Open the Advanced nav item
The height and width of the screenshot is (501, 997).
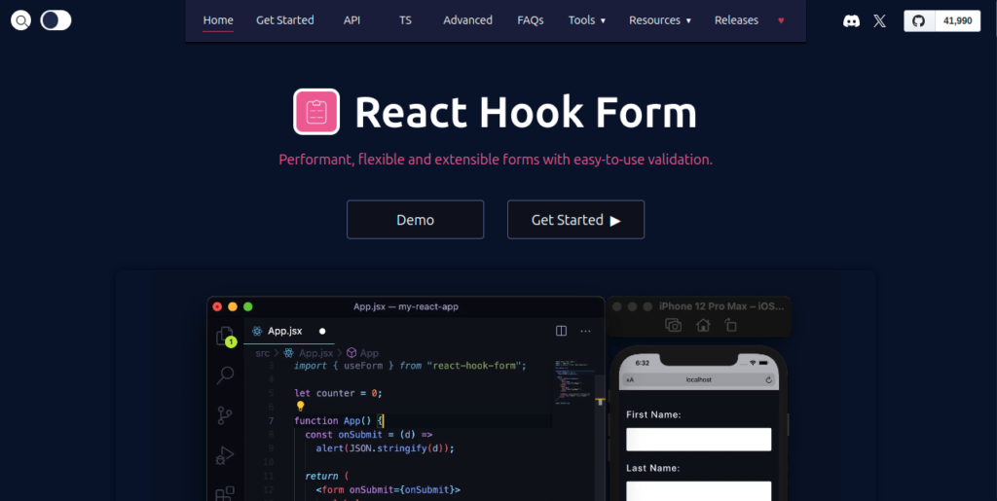(x=468, y=20)
